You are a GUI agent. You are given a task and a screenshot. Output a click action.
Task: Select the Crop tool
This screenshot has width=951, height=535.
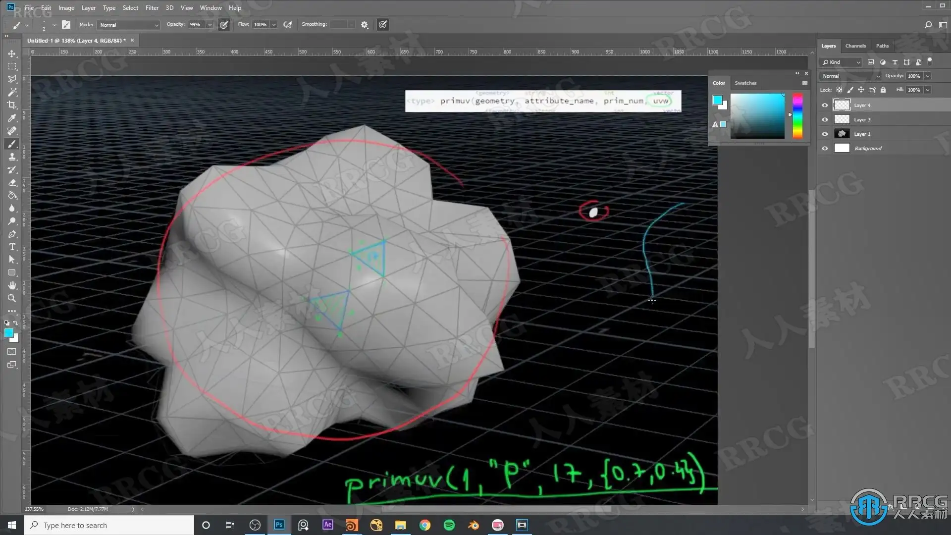click(12, 105)
